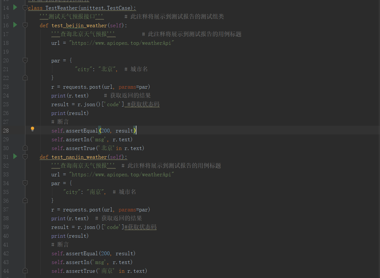Fold the par dict on line 20
Image resolution: width=380 pixels, height=278 pixels.
25,60
